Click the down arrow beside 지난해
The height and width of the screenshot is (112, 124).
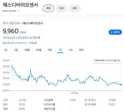pyautogui.click(x=30, y=38)
